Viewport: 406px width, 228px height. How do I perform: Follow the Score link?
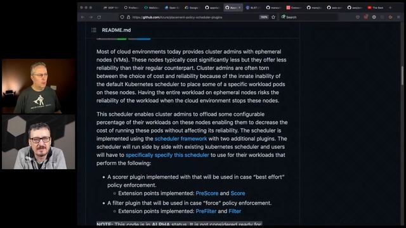[x=238, y=193]
